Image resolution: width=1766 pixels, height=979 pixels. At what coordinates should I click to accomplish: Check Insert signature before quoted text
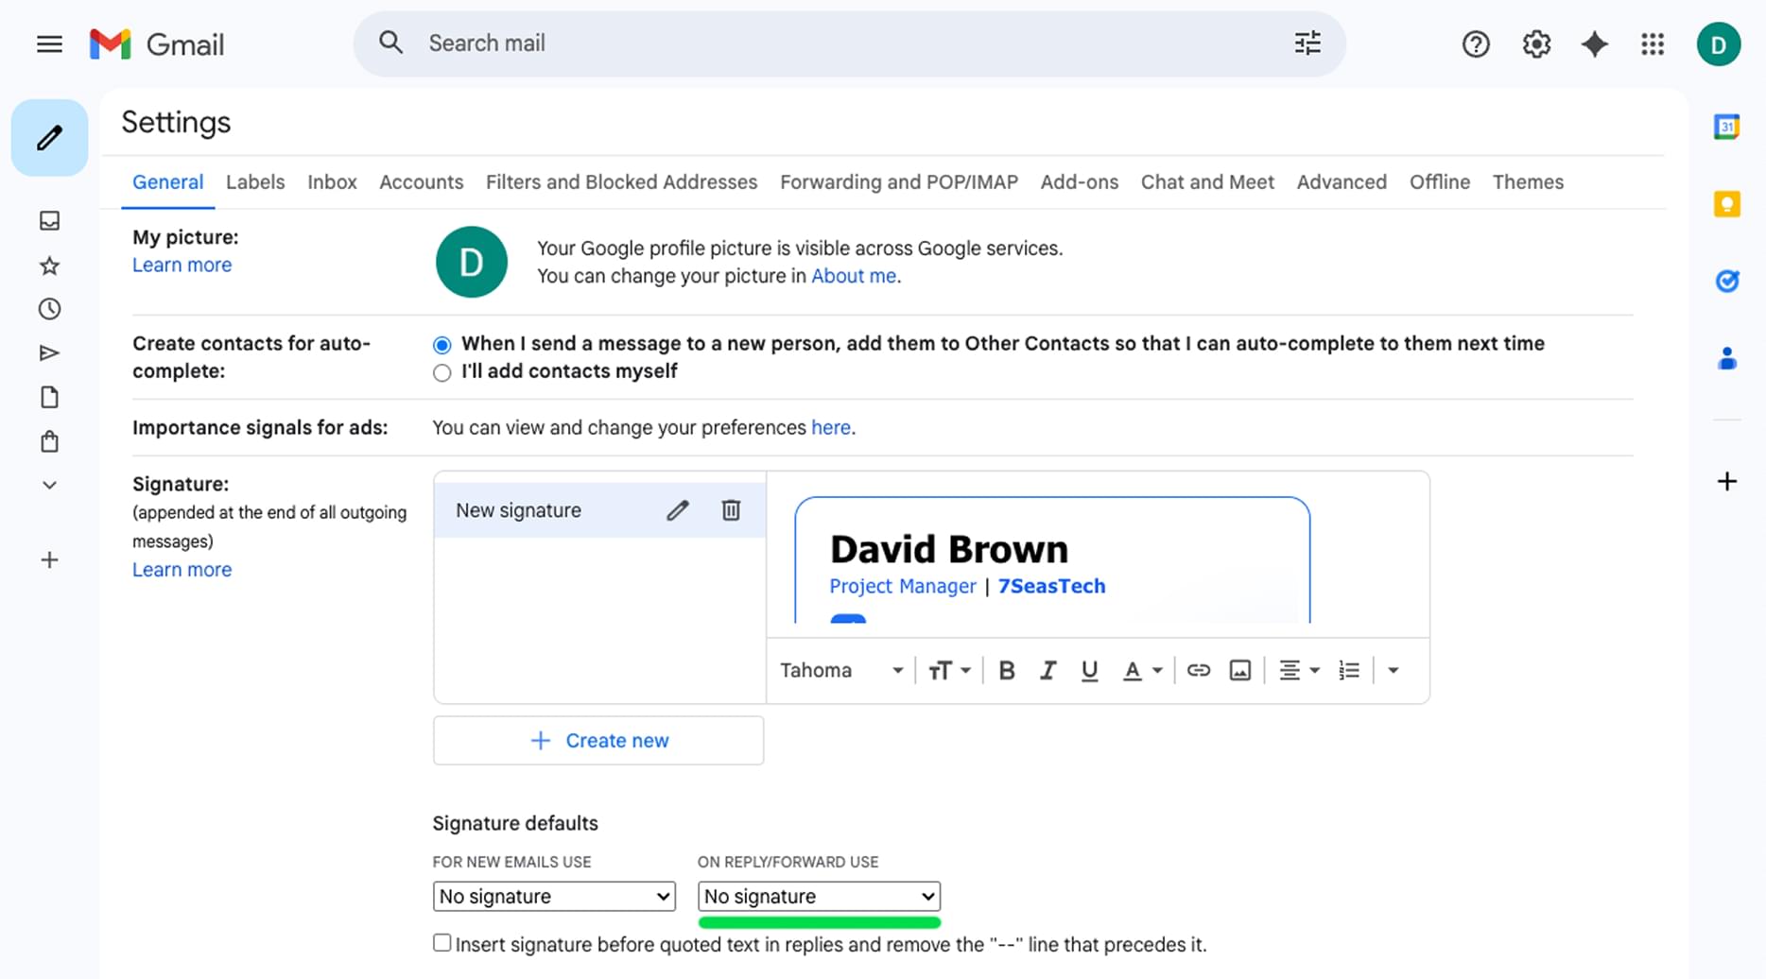click(441, 942)
